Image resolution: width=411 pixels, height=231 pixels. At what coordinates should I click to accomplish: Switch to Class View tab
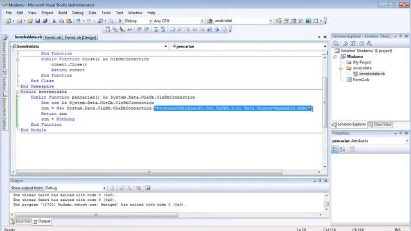(x=380, y=124)
